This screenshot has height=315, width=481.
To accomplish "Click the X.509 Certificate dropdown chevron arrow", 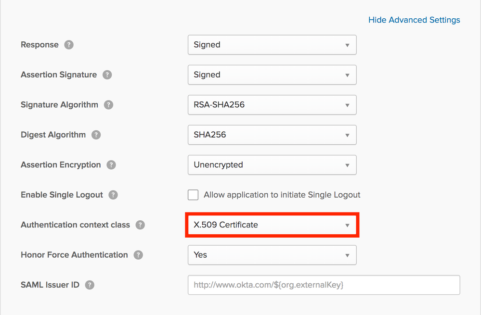I will 347,225.
